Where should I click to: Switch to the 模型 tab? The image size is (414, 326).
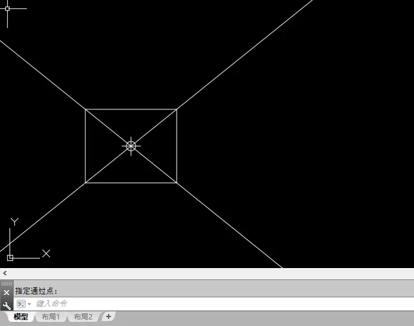pos(21,316)
